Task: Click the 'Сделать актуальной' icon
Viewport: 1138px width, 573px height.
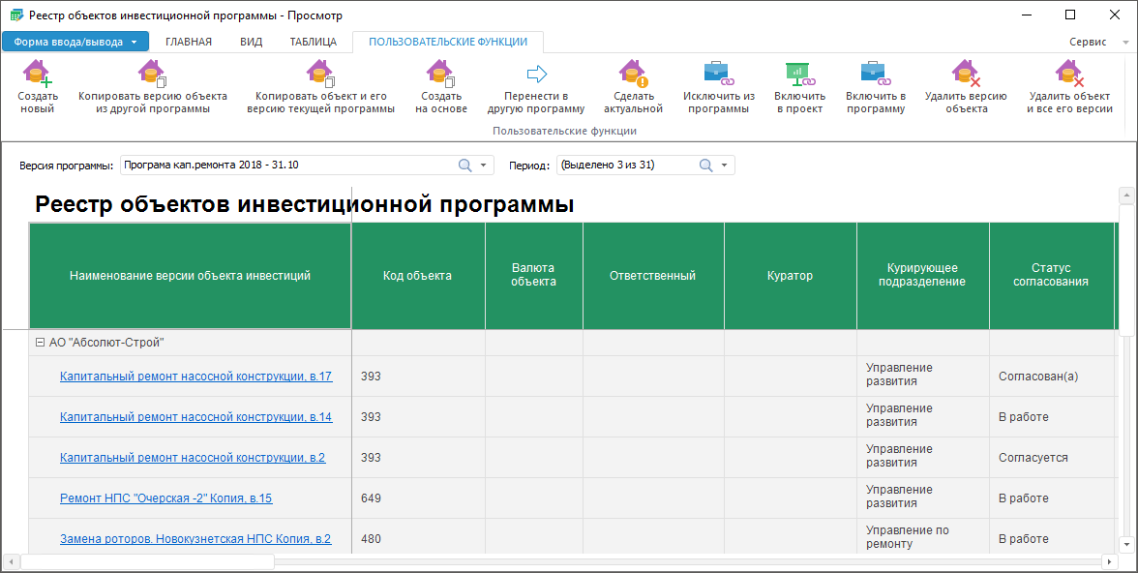Action: click(634, 75)
